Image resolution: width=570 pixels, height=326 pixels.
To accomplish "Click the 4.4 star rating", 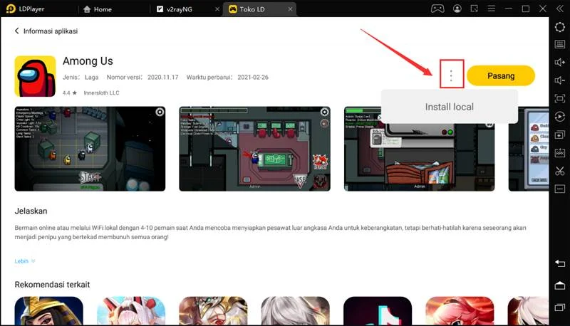I will [69, 93].
